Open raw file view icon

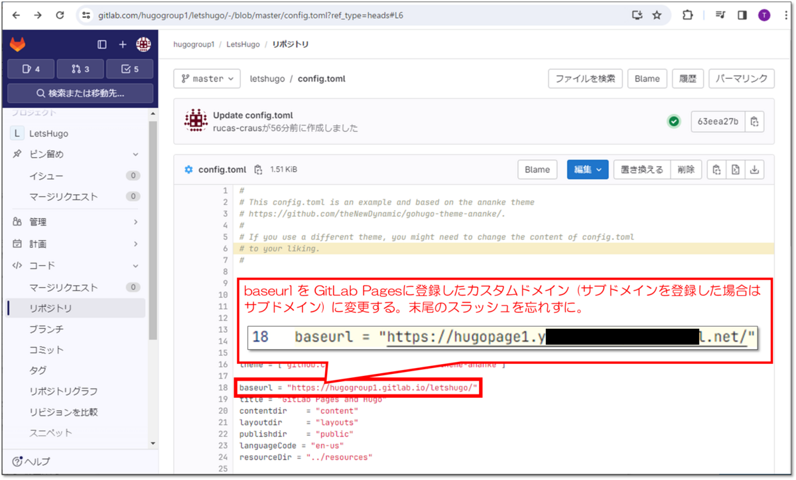[x=735, y=170]
